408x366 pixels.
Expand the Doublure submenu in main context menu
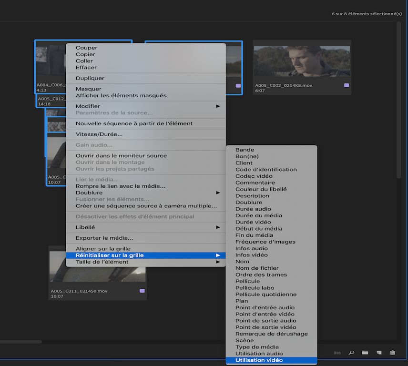[x=218, y=193]
